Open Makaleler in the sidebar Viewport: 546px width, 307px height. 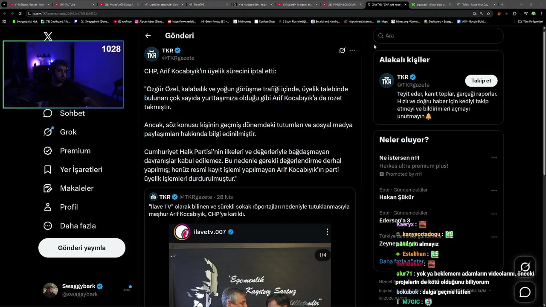pyautogui.click(x=68, y=188)
